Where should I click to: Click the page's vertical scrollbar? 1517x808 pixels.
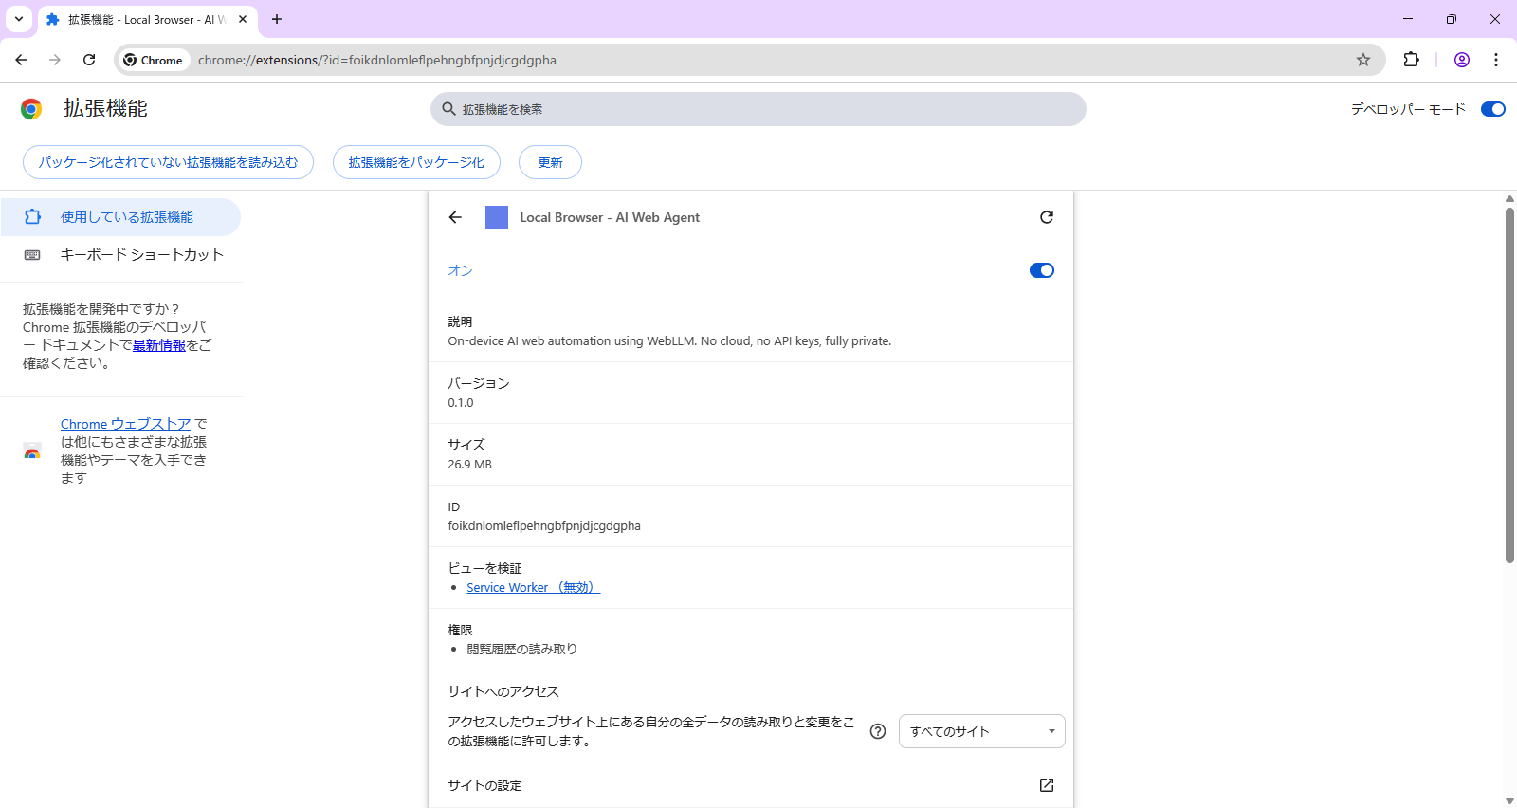click(x=1509, y=379)
